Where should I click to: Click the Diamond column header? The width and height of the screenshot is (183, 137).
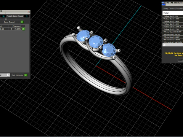point(17,26)
